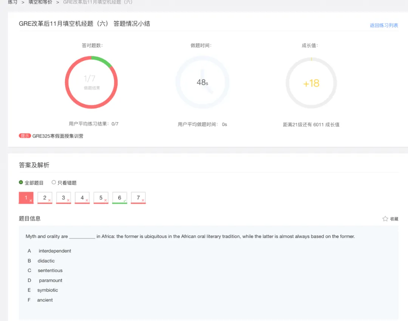Open correctly answered question 6

coord(119,198)
